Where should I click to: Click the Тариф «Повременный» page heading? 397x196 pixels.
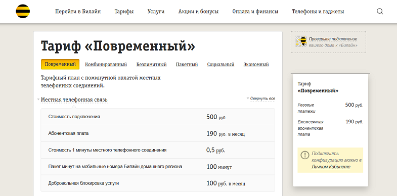tap(118, 46)
